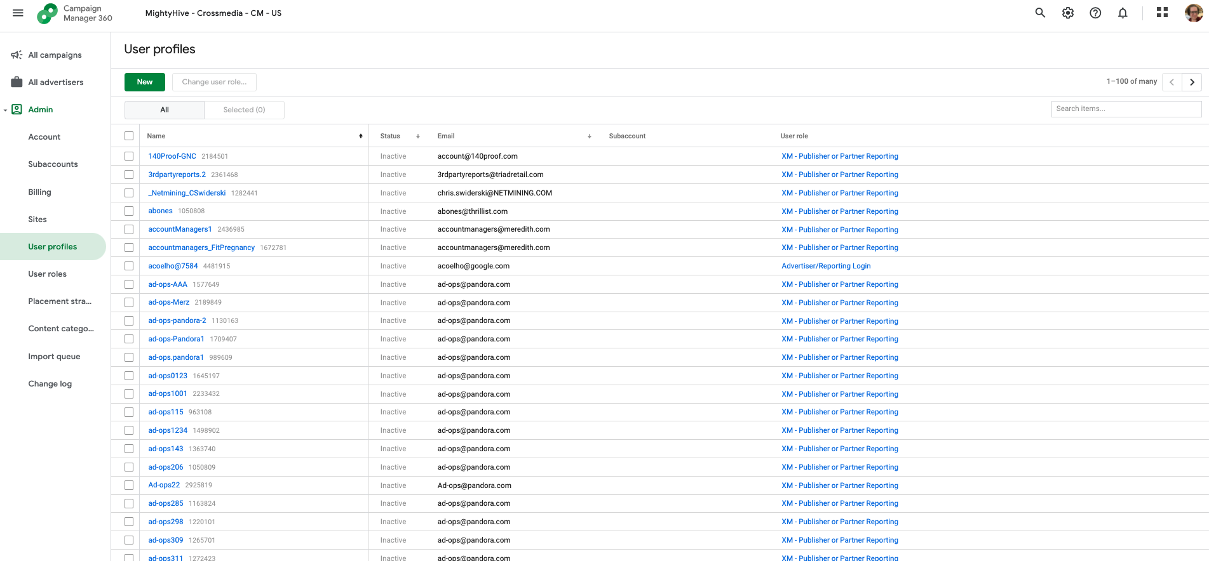
Task: Click the All advertisers briefcase icon
Action: (x=17, y=82)
